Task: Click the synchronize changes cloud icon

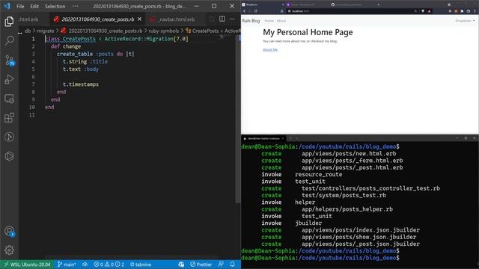Action: (85, 264)
